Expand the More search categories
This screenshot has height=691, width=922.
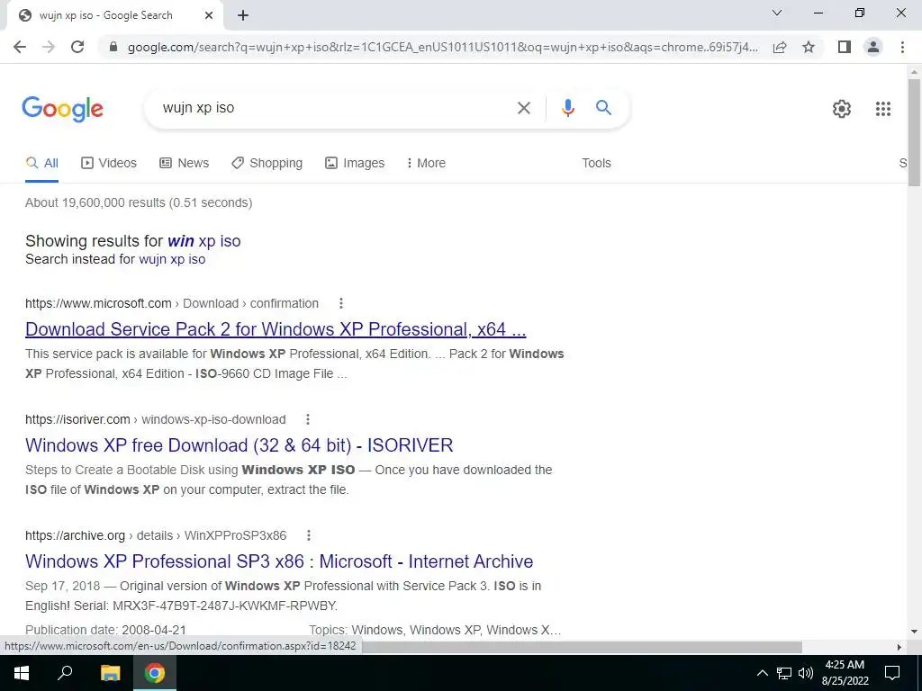[x=426, y=164]
